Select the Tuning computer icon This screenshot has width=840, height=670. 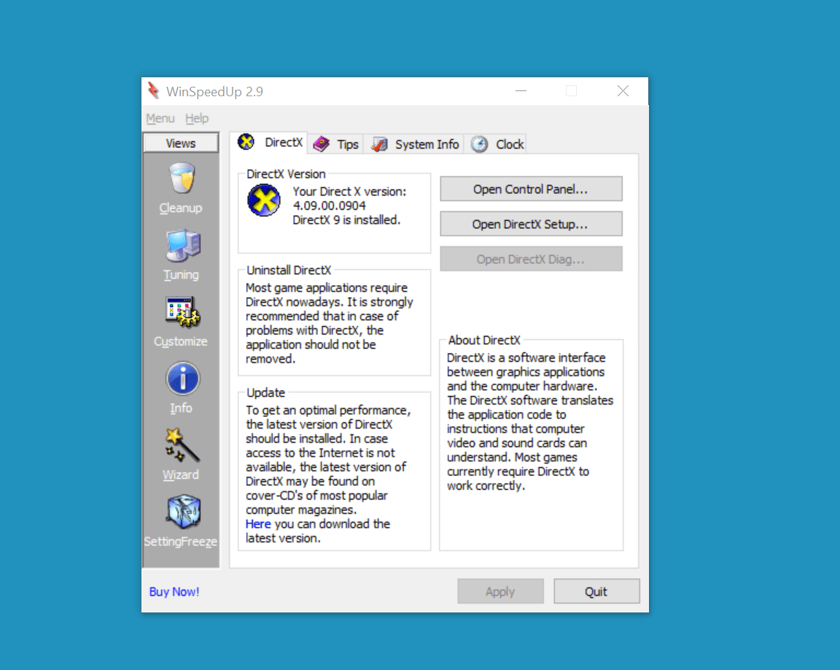(x=183, y=246)
